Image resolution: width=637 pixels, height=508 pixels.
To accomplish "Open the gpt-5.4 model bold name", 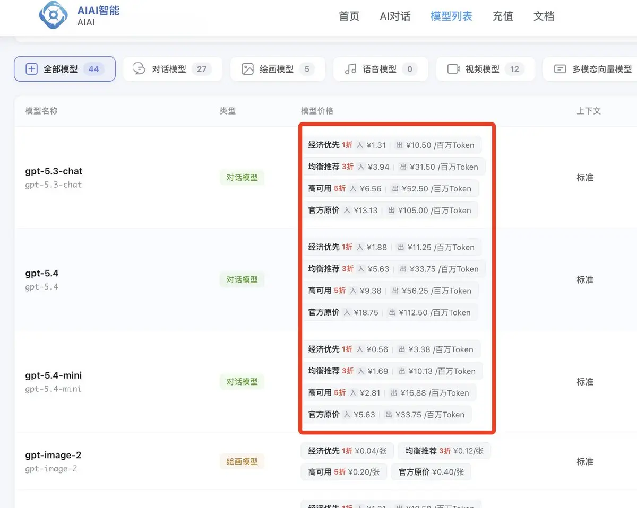I will (x=42, y=274).
